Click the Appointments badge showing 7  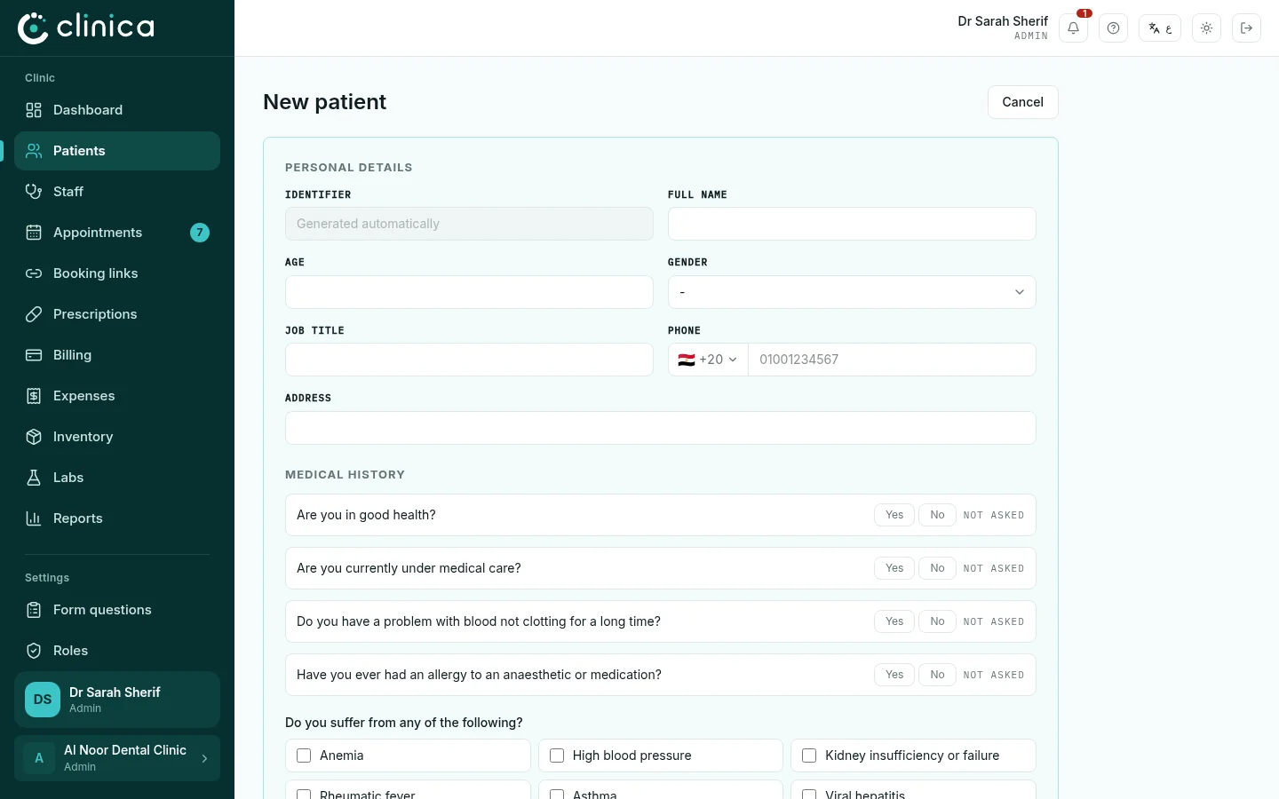[x=200, y=233]
